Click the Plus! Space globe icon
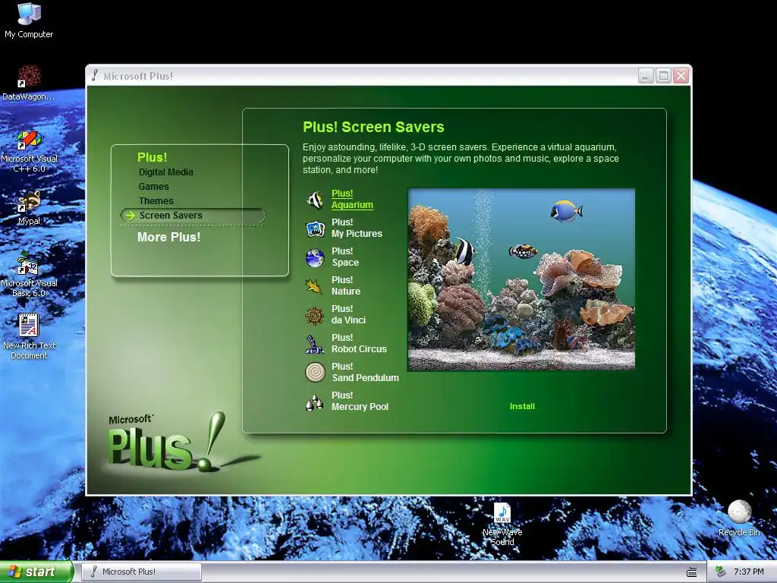 pyautogui.click(x=315, y=257)
